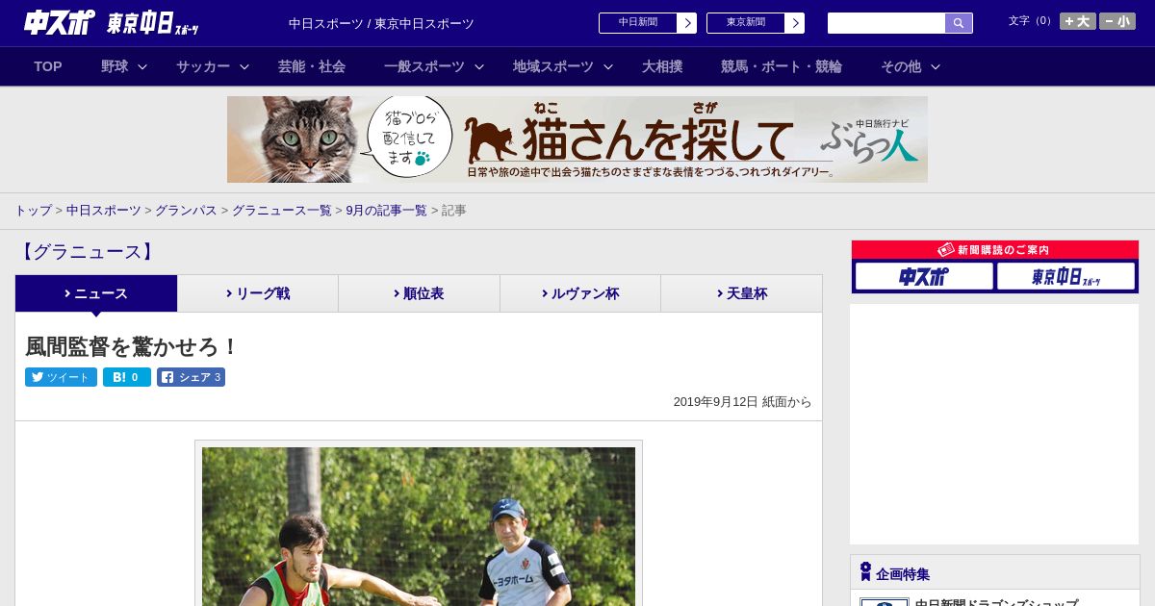This screenshot has height=606, width=1155.
Task: Click the 猫さんを探して banner ad
Action: point(577,139)
